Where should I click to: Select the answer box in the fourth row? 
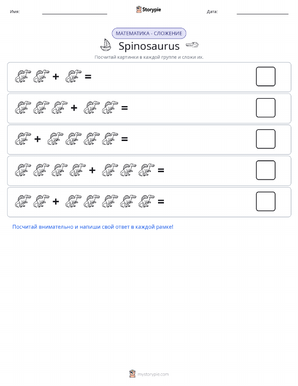266,170
